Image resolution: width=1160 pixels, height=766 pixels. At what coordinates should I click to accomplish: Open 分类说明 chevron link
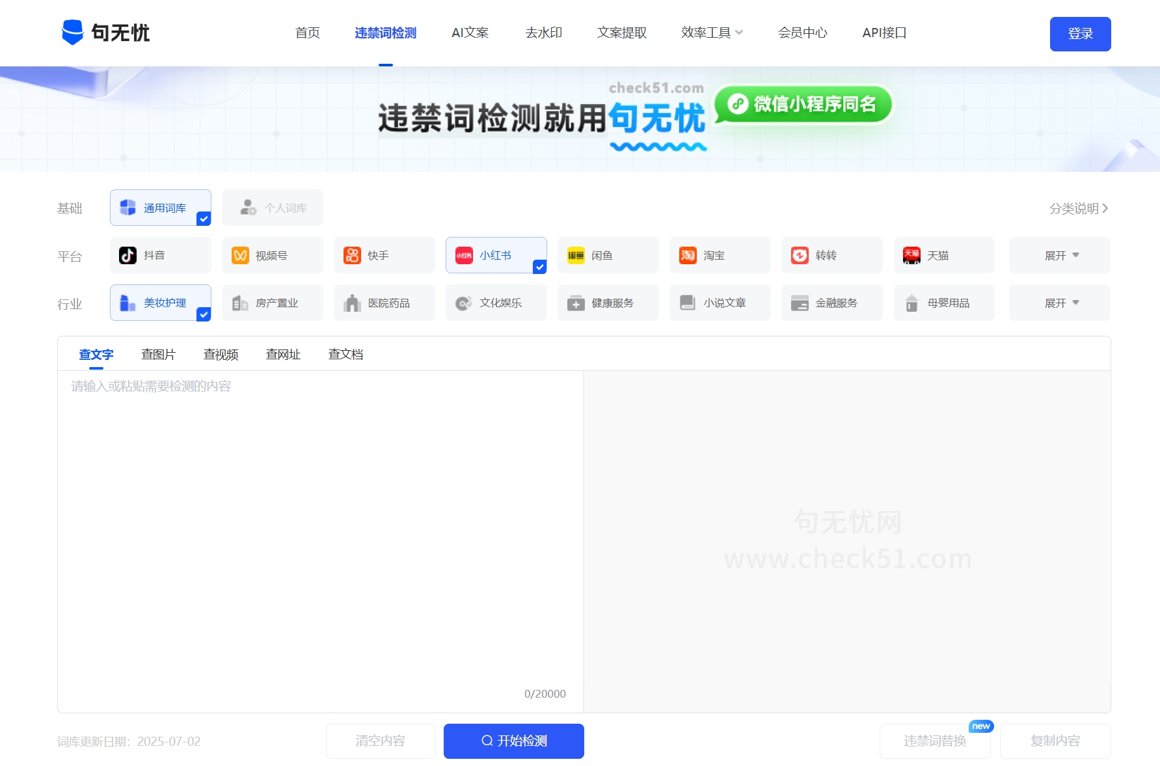(x=1079, y=208)
